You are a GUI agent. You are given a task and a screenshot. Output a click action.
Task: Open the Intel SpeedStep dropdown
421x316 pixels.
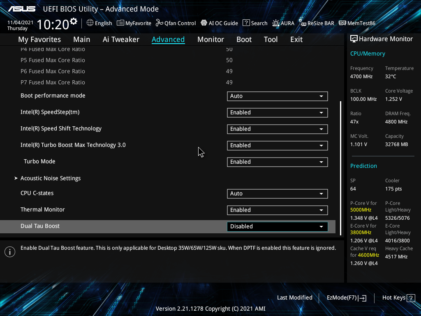[278, 113]
